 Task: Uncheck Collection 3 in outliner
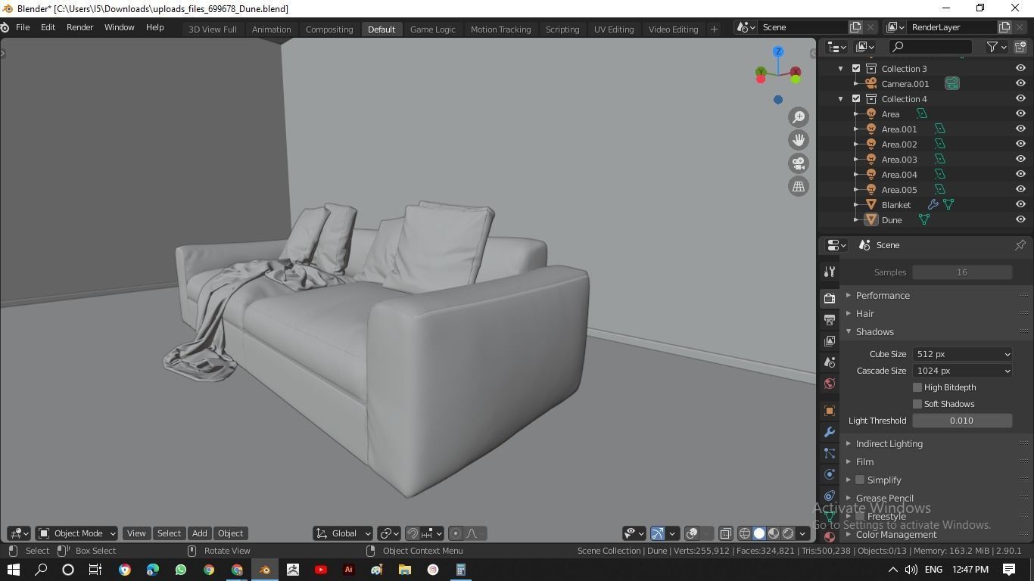pyautogui.click(x=856, y=68)
